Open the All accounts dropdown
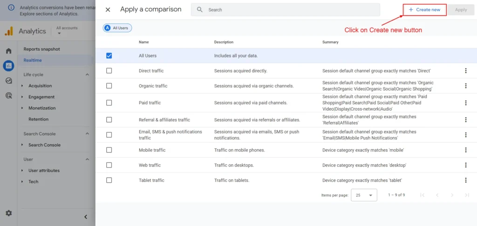The height and width of the screenshot is (226, 477). click(67, 30)
